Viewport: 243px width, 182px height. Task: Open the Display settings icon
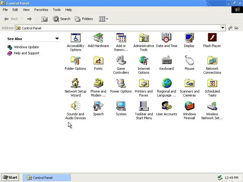point(189,38)
